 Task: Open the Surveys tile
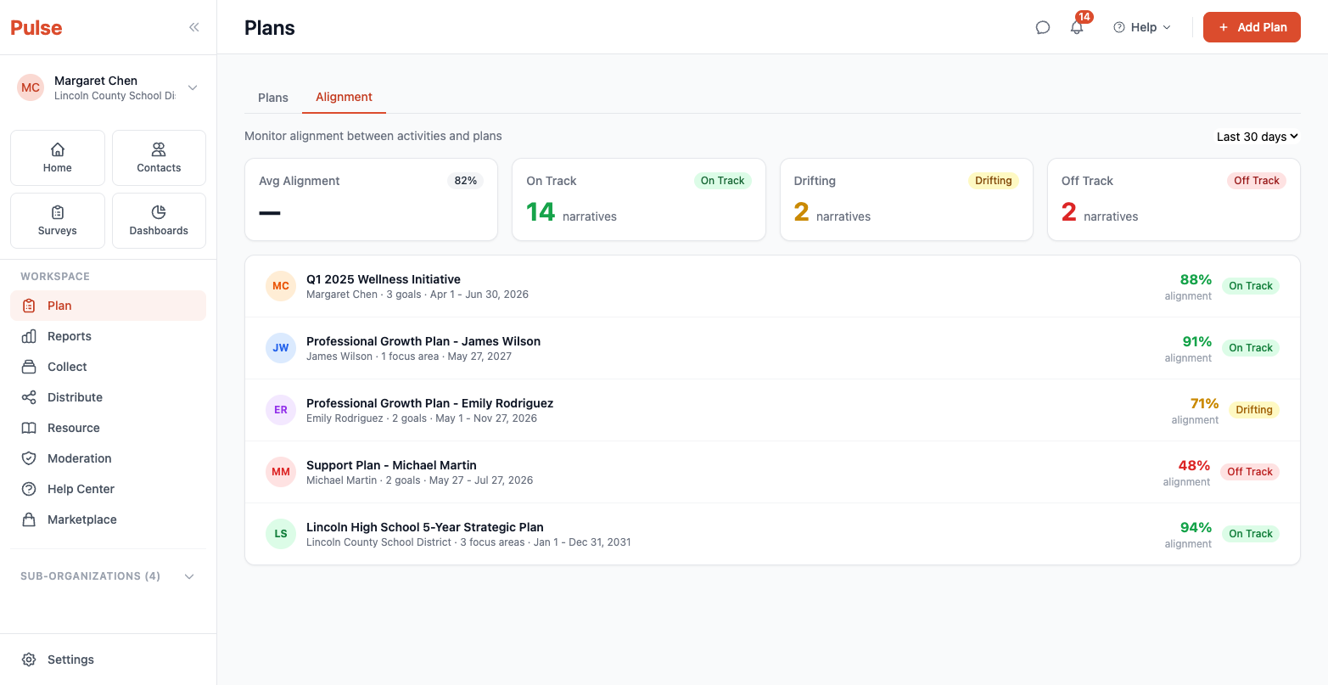pos(58,221)
